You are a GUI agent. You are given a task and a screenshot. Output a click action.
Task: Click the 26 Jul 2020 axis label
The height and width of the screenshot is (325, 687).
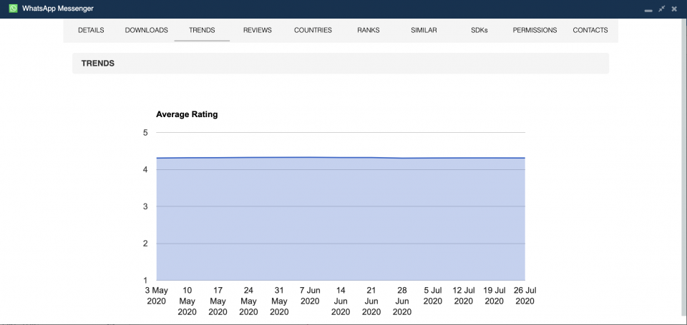pyautogui.click(x=525, y=296)
